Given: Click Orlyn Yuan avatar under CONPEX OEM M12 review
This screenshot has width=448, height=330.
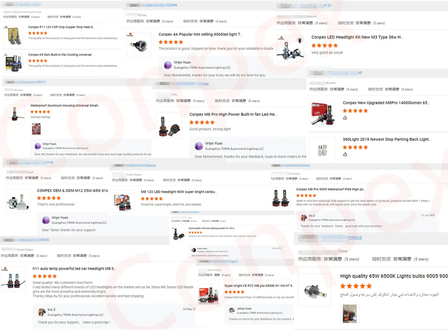Looking at the screenshot, I should pos(46,220).
